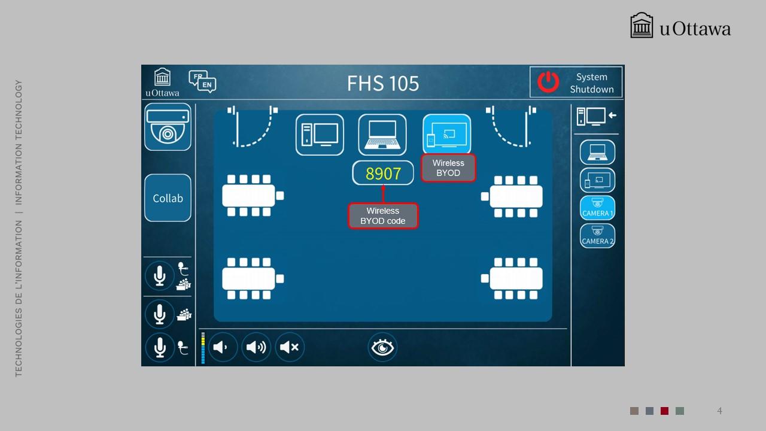
Task: Select CAMERA 2 in the right sidebar
Action: tap(597, 236)
